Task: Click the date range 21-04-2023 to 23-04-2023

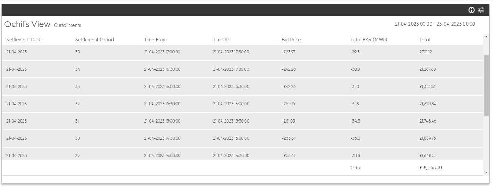Action: pyautogui.click(x=435, y=24)
